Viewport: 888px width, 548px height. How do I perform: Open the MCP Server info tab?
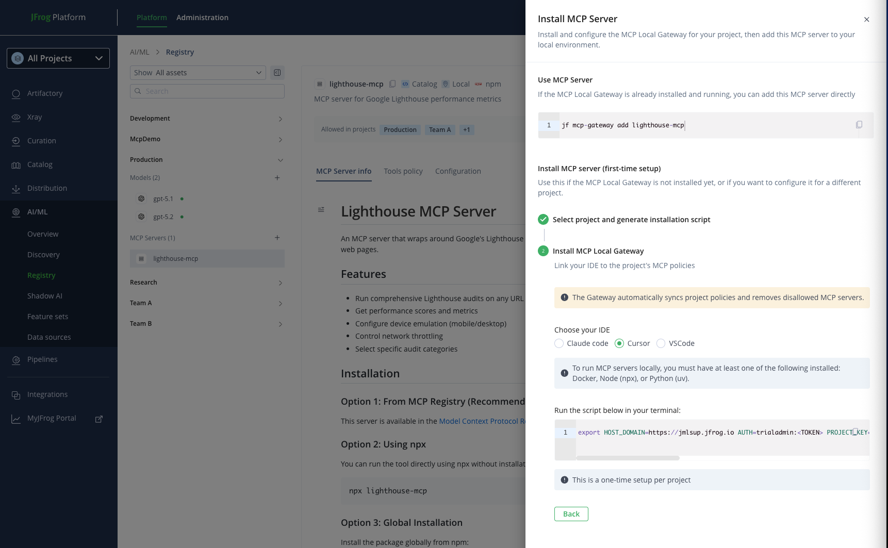343,171
